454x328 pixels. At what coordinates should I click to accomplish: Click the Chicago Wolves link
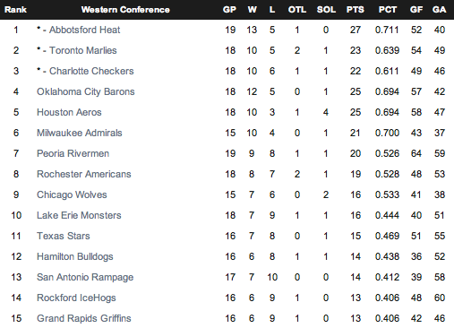click(72, 194)
